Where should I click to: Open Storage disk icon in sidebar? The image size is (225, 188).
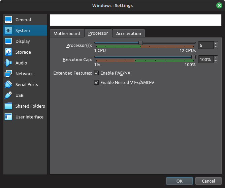[9, 52]
